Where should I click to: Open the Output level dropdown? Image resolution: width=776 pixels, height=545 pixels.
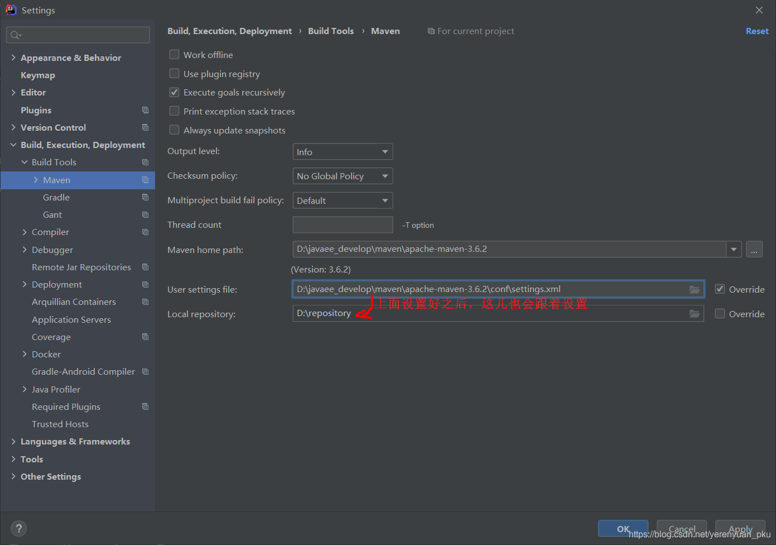(343, 152)
